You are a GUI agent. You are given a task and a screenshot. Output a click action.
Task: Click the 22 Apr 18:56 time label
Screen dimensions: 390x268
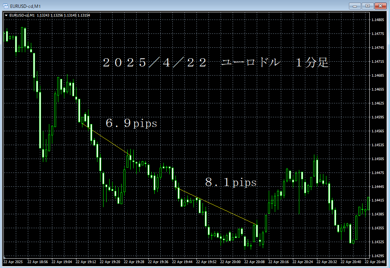(x=38, y=262)
